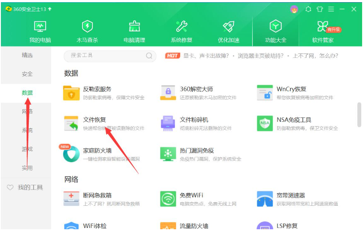This screenshot has width=363, height=231.
Task: Launch 360解密大师 tool icon
Action: click(x=168, y=93)
